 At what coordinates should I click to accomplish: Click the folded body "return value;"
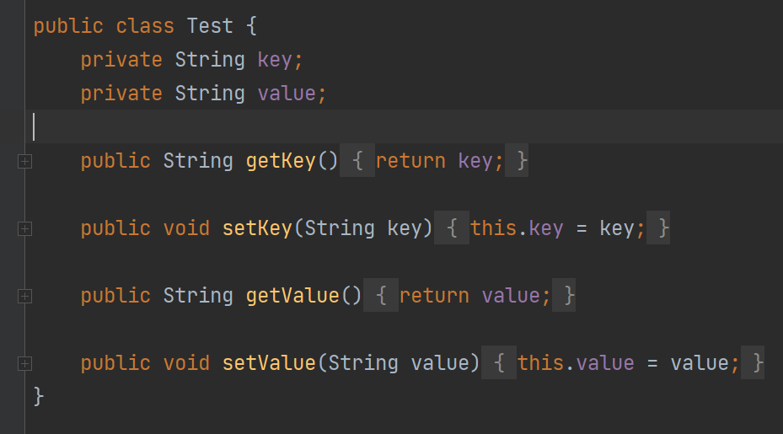(469, 296)
